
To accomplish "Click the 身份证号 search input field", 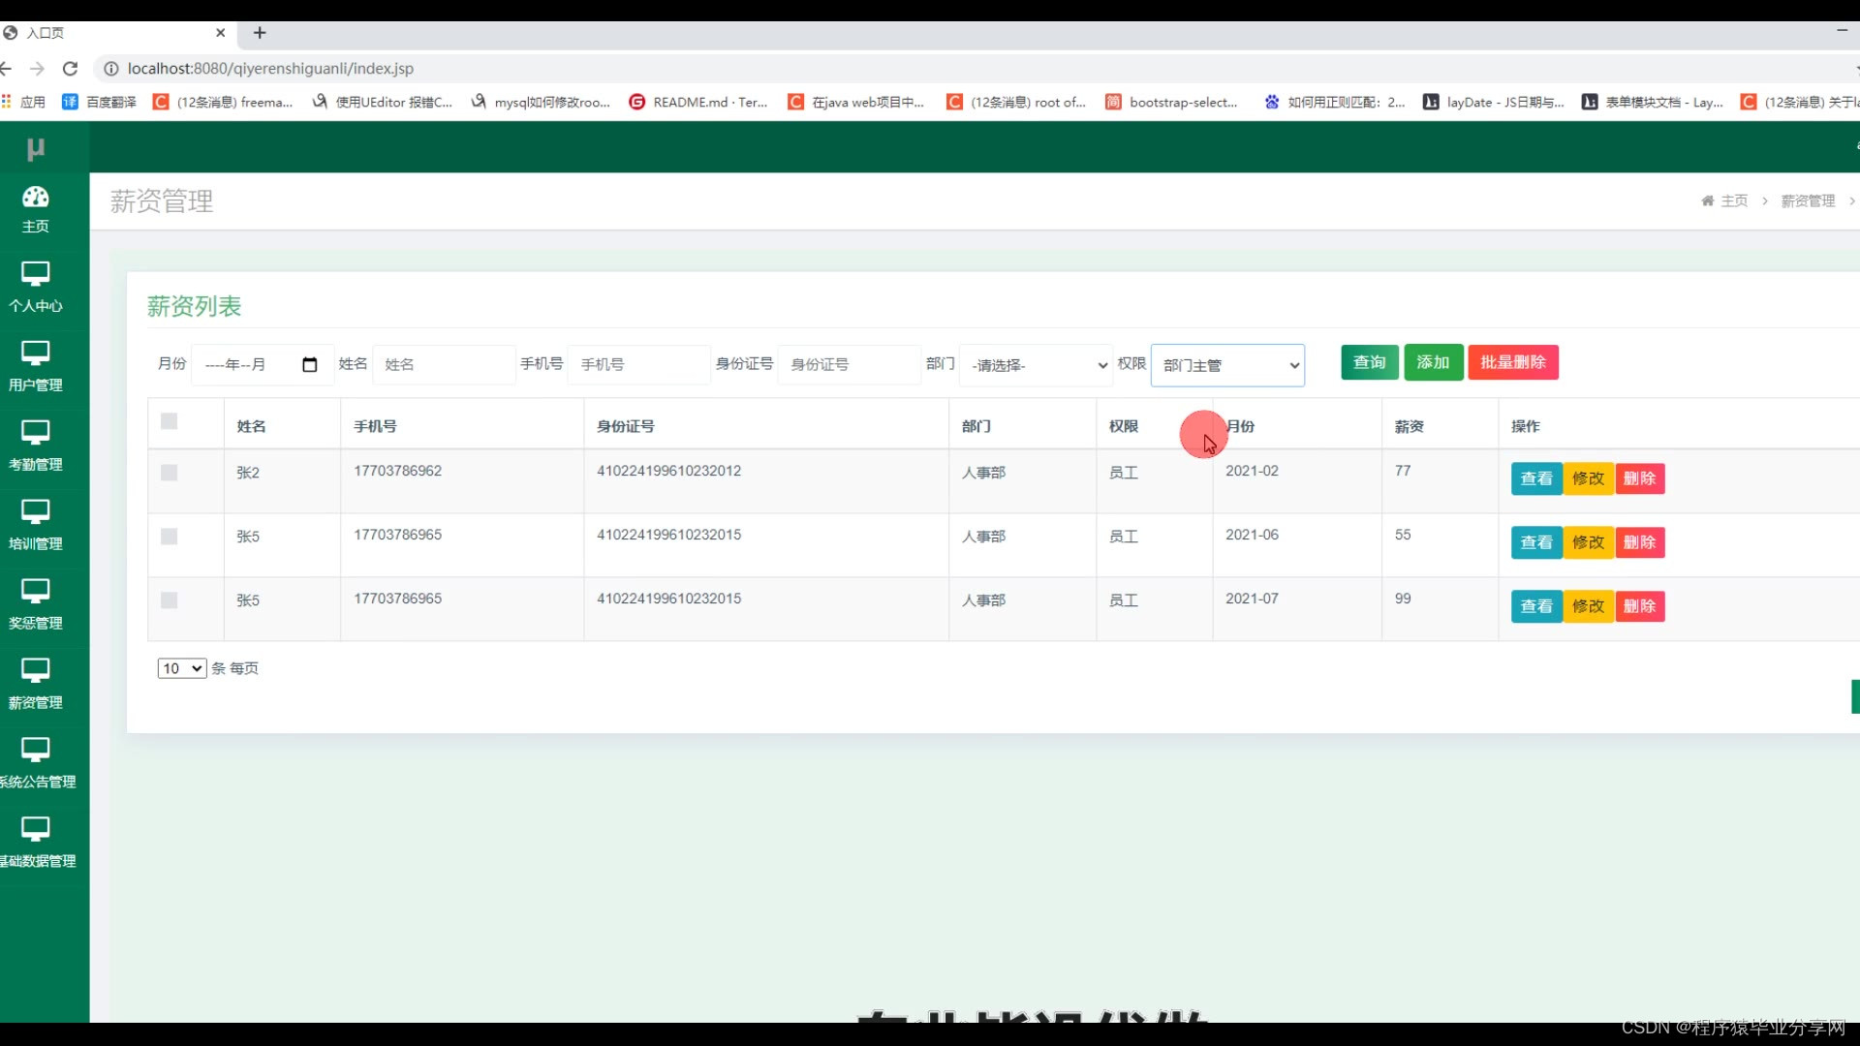I will 849,365.
